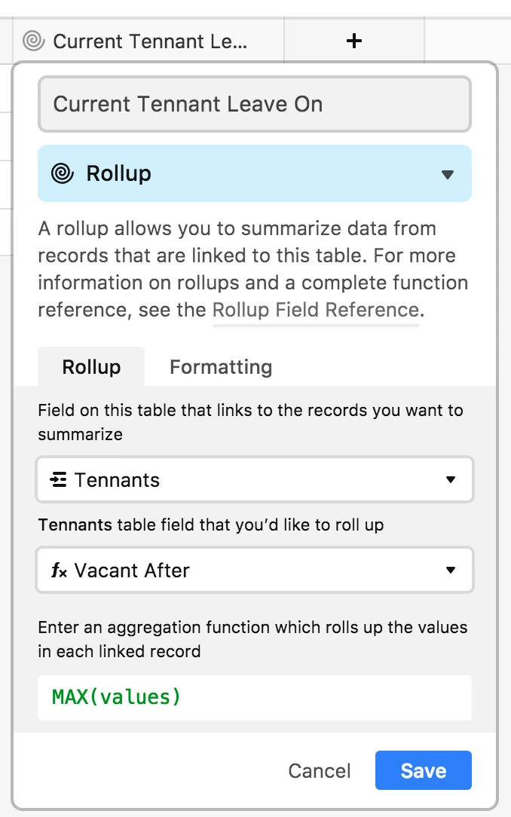Expand the Vacant After field dropdown
Viewport: 511px width, 817px height.
451,570
